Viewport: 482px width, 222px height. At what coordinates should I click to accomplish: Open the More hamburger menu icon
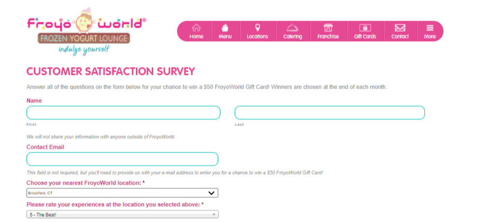[x=430, y=28]
